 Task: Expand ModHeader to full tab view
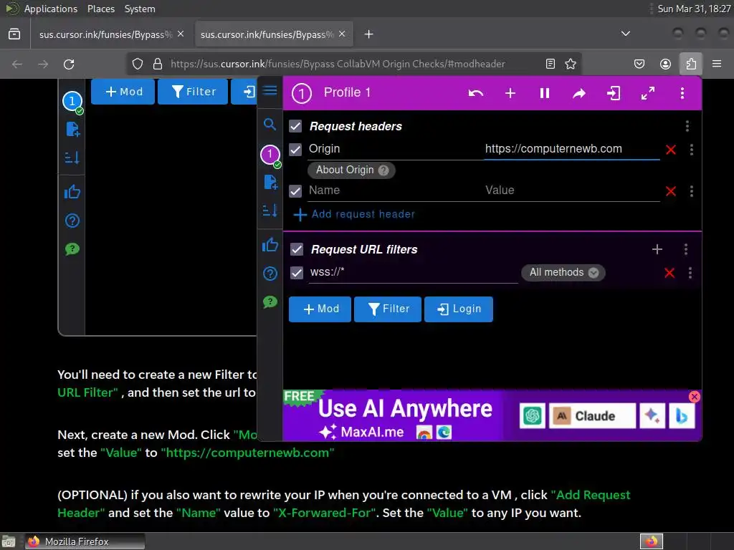click(x=648, y=93)
